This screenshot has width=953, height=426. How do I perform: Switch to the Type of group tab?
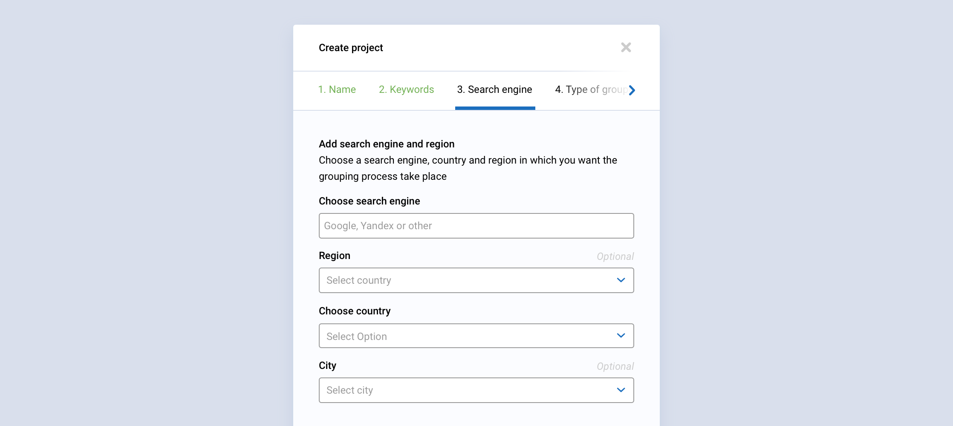tap(591, 89)
